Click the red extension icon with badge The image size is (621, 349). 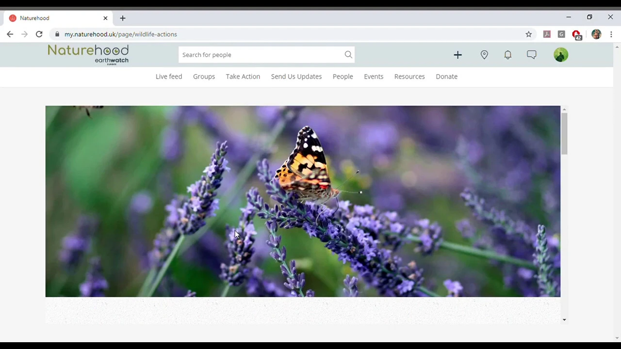pos(576,35)
